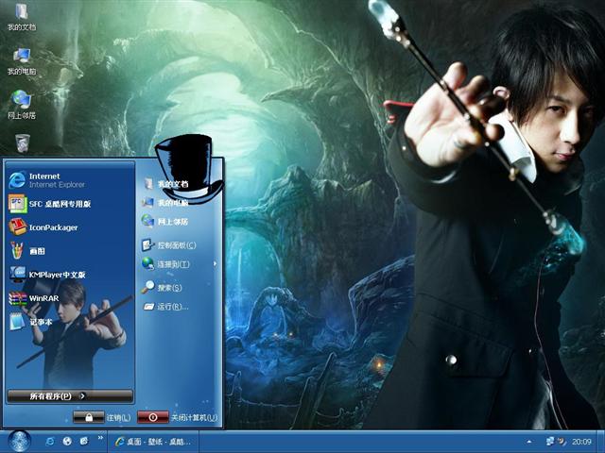Open 记事本 (Notepad) in the Start menu
Image resolution: width=605 pixels, height=453 pixels.
pos(38,322)
